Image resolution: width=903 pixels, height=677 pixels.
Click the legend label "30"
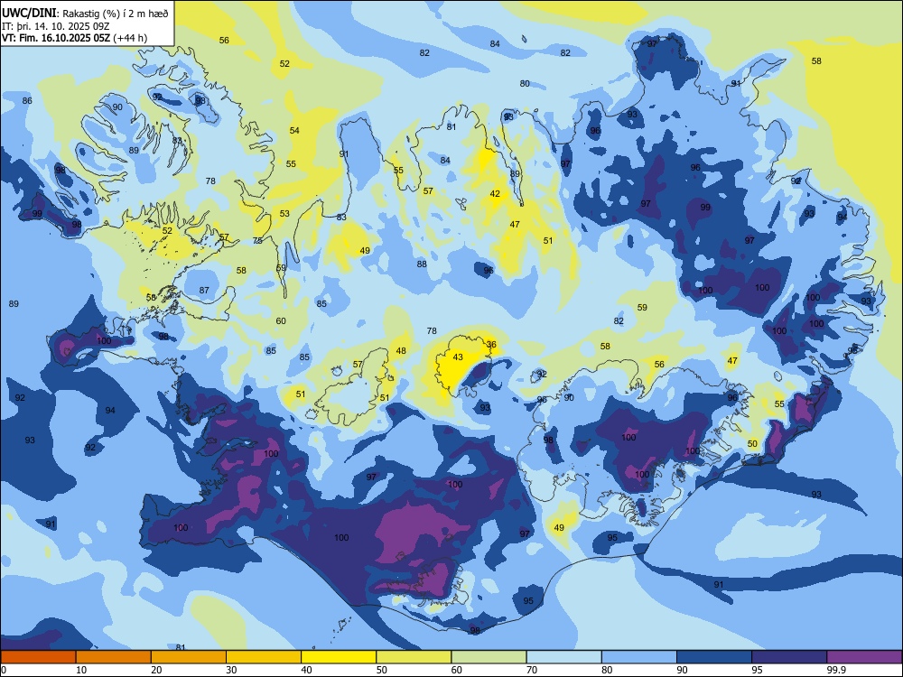tap(231, 670)
